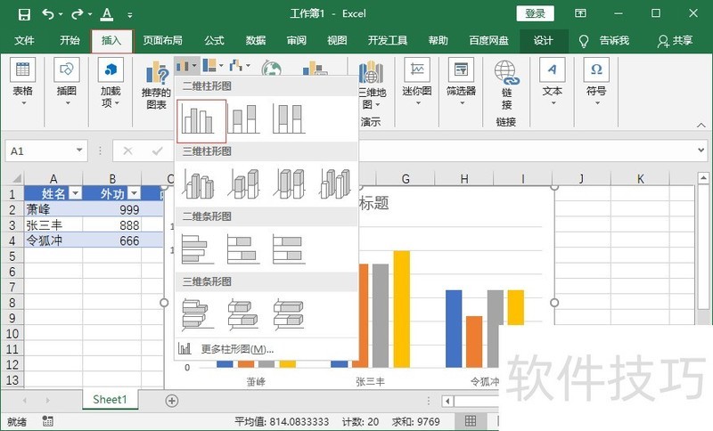Click the Share (共享) button
Screen dimensions: 713x431
pyautogui.click(x=675, y=41)
